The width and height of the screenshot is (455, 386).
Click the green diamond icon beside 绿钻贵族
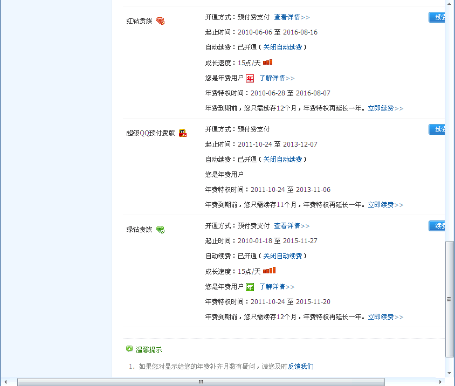pyautogui.click(x=160, y=230)
